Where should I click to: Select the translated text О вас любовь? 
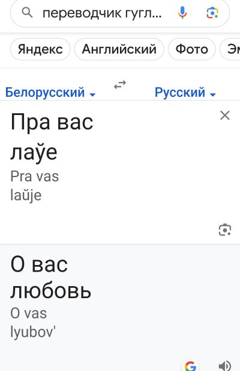pyautogui.click(x=50, y=277)
